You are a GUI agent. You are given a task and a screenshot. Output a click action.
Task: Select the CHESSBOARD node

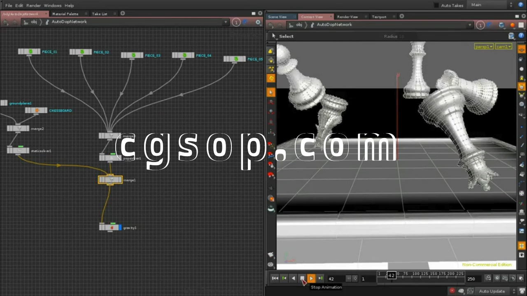point(36,110)
